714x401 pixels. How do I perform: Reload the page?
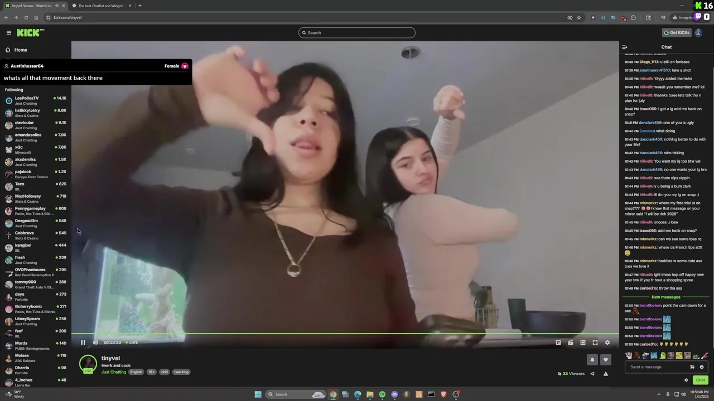click(26, 17)
